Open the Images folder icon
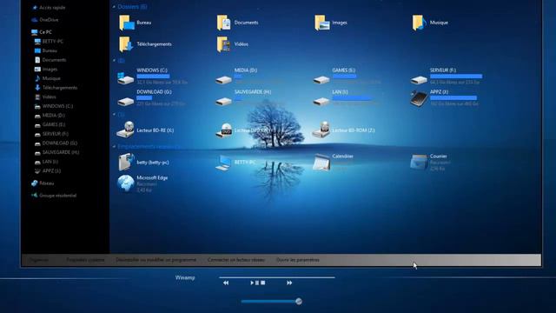 click(322, 23)
